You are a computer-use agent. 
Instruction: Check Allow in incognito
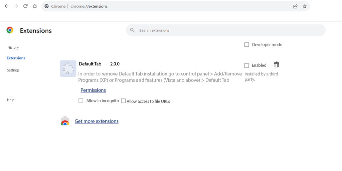coord(81,101)
